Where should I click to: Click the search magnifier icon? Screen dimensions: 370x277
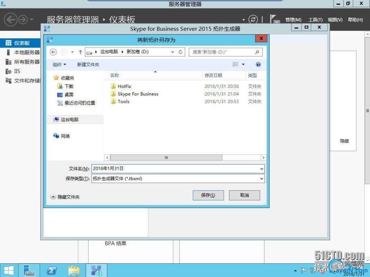257,52
